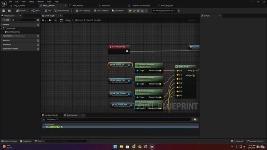Viewport: 267px width, 150px height.
Task: Open the Edit menu
Action: point(17,2)
